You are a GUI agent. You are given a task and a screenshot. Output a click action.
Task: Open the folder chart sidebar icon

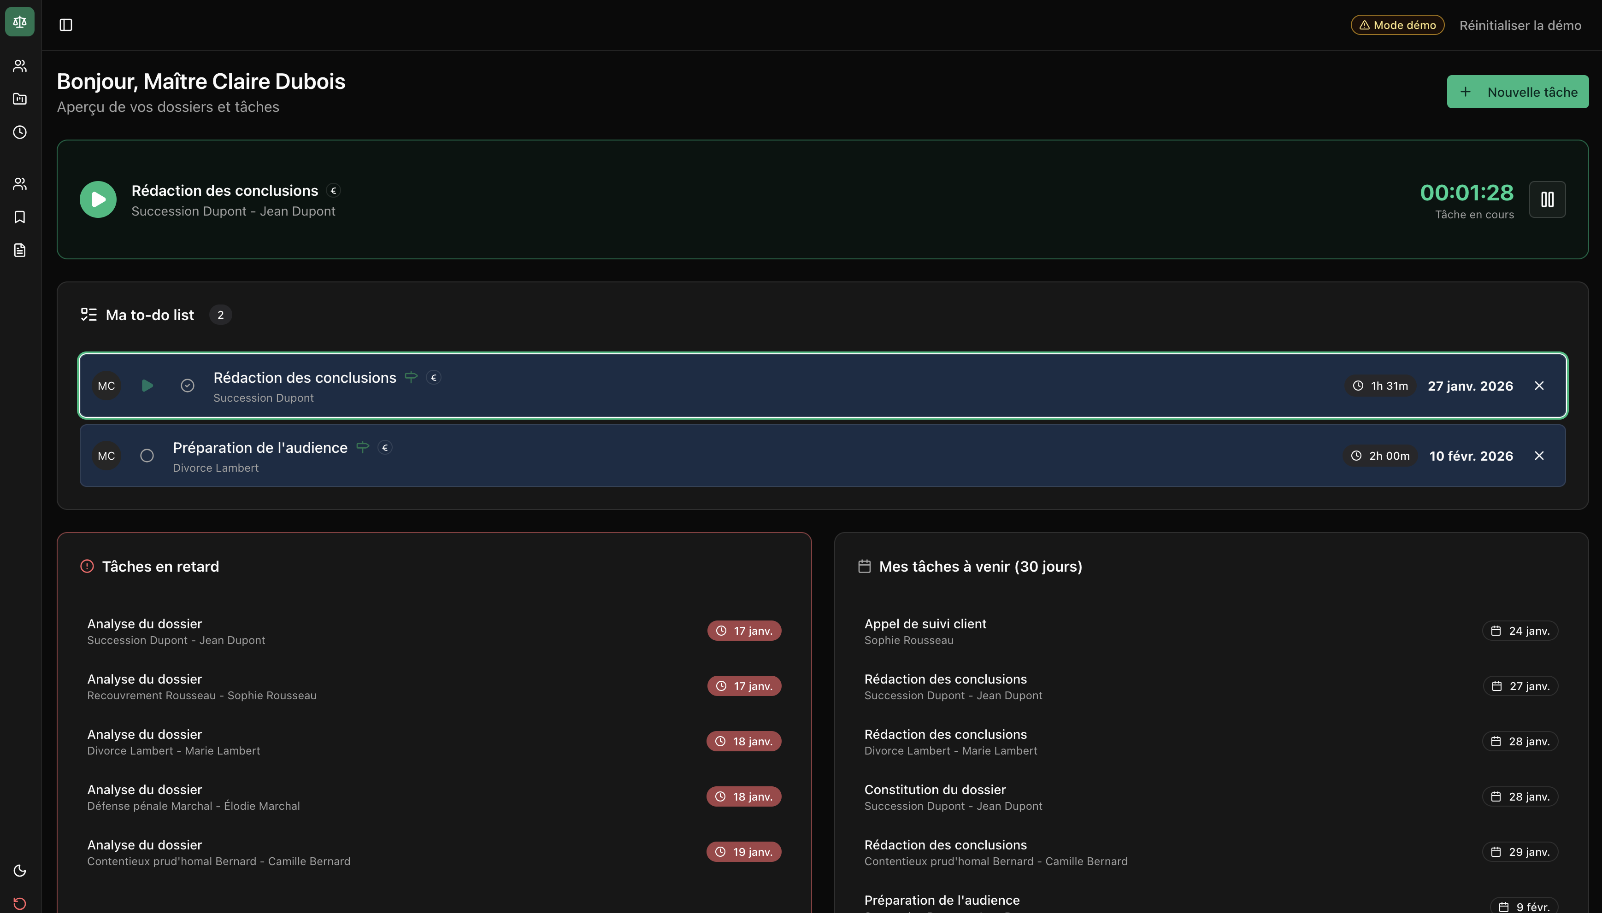(19, 99)
